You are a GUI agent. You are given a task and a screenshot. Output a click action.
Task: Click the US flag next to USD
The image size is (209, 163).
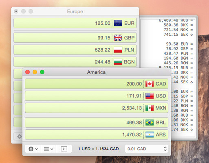(150, 96)
